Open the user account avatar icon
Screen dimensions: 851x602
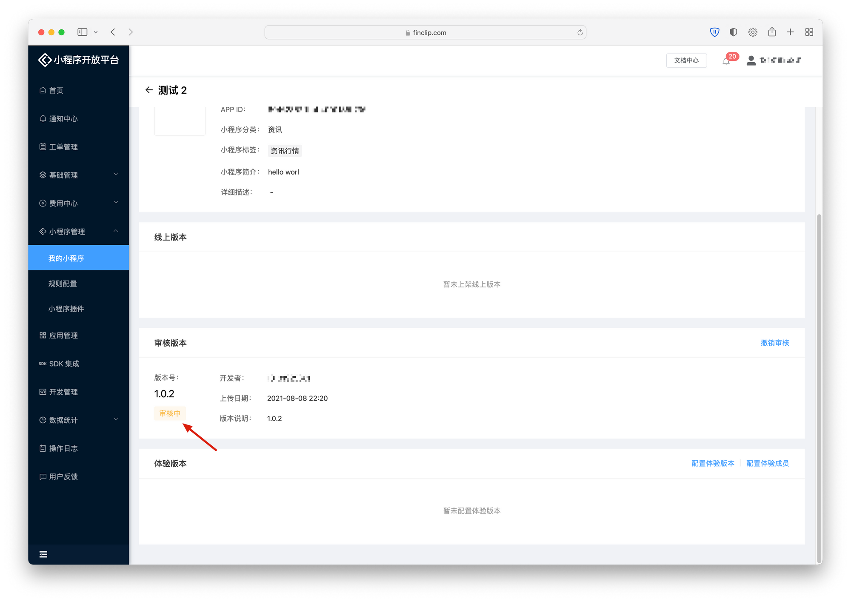[751, 60]
